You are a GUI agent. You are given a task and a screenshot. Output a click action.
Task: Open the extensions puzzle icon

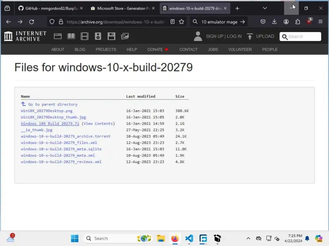point(298,22)
